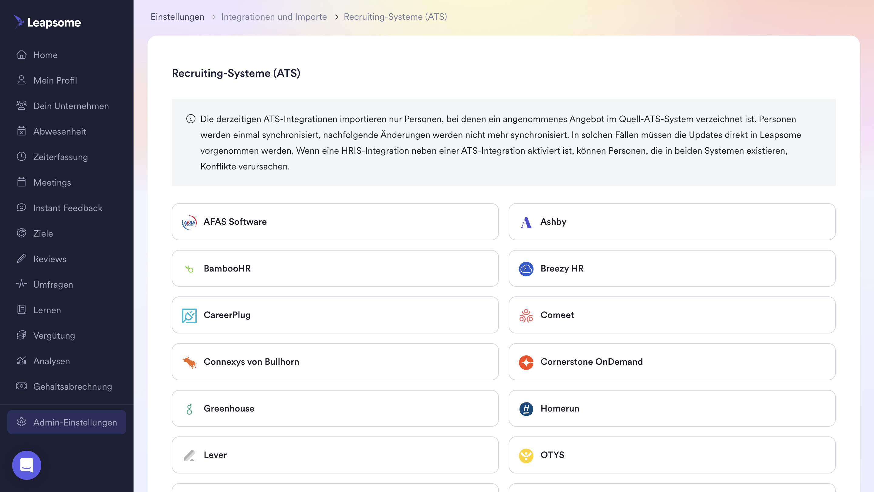Click the Connexys bull logo
This screenshot has height=492, width=874.
[x=189, y=362]
